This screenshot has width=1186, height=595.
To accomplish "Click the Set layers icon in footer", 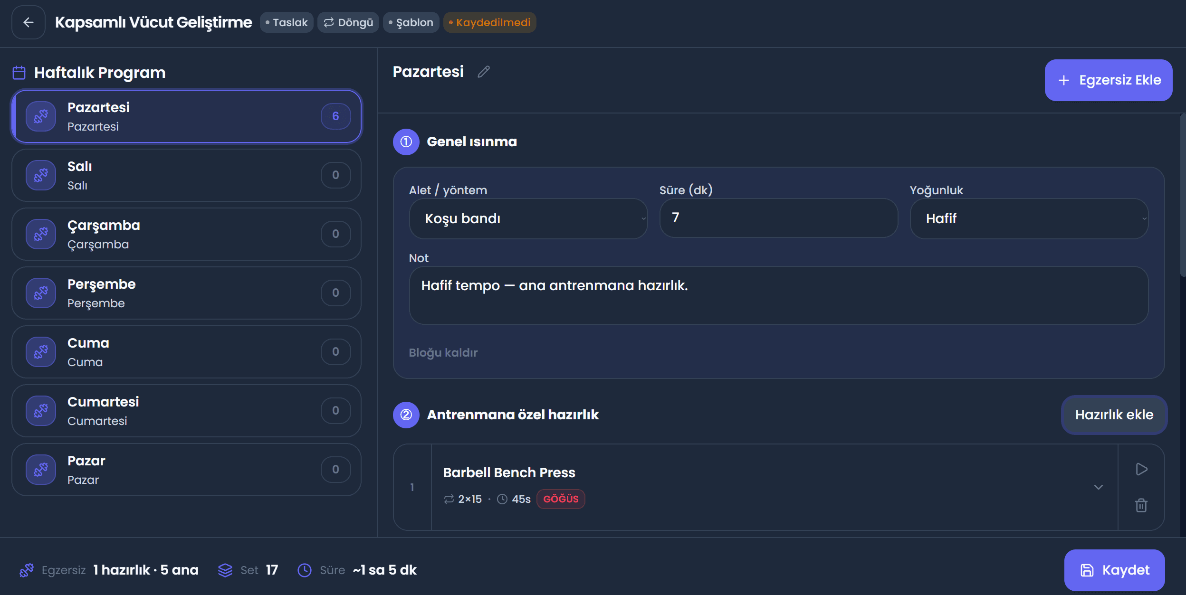I will pos(225,570).
